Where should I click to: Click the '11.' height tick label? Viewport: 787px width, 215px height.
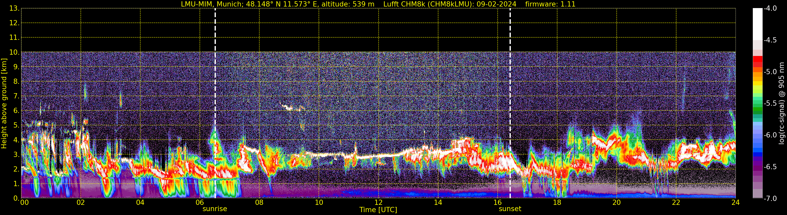(14, 38)
